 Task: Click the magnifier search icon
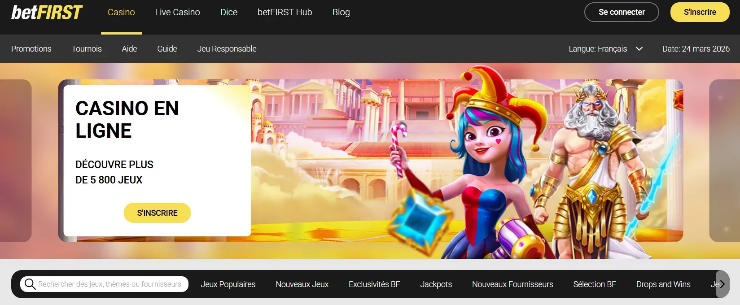pyautogui.click(x=30, y=284)
